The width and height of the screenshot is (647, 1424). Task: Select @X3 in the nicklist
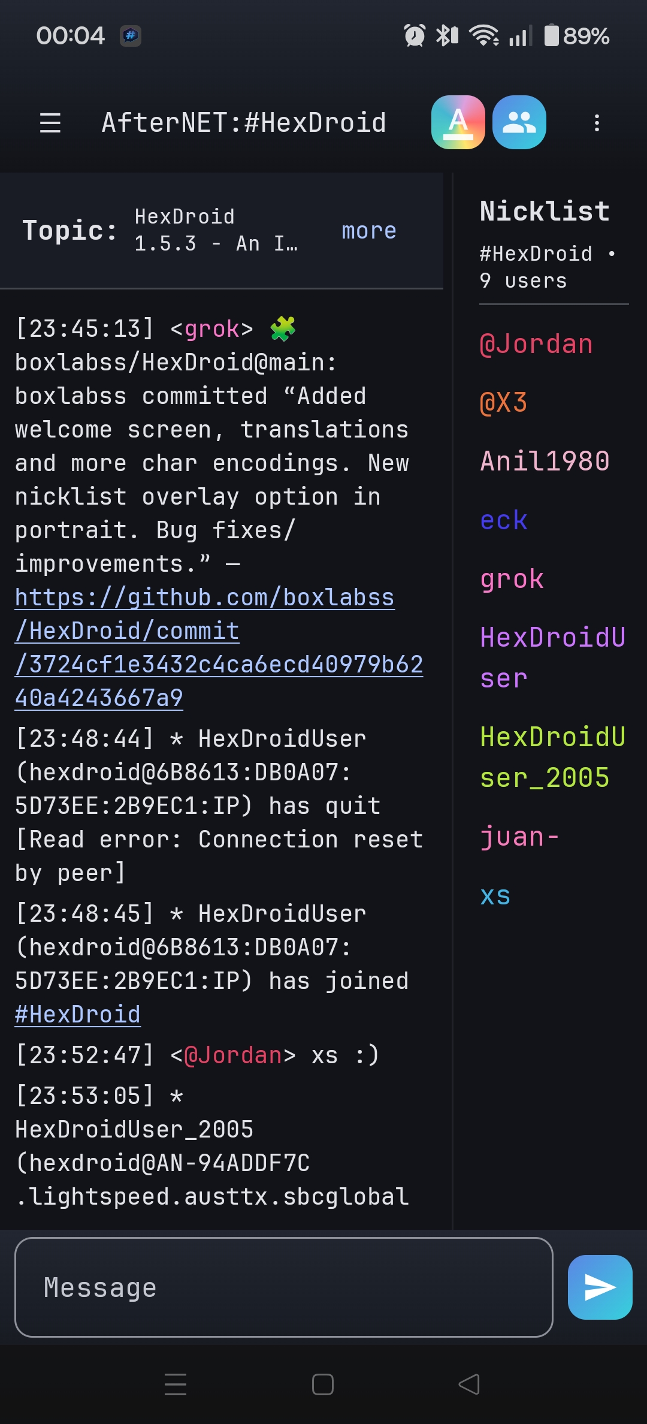pos(504,403)
